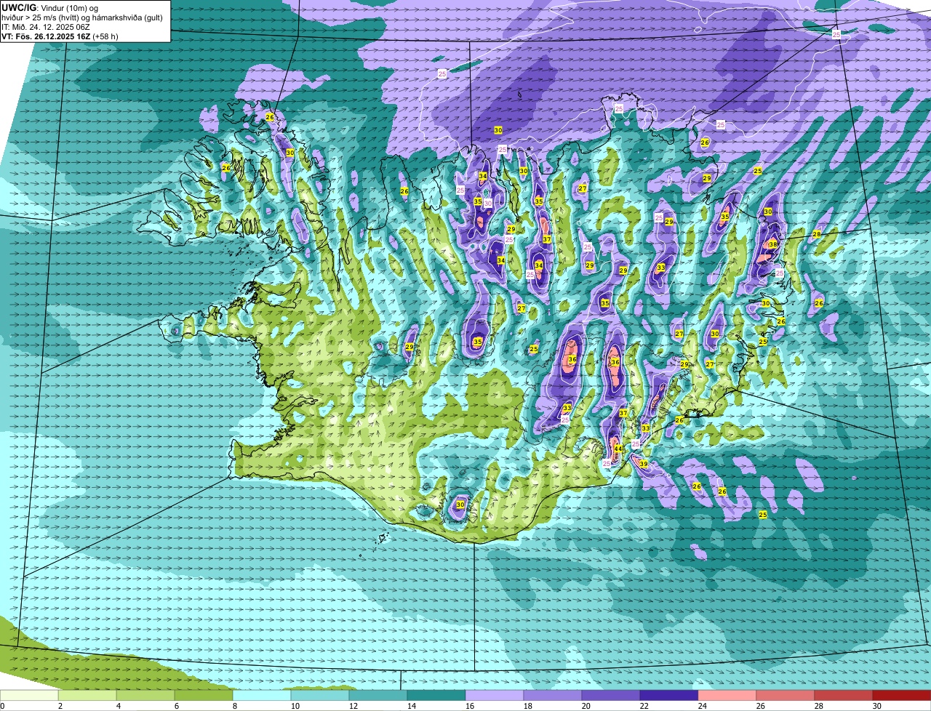Click the legend tick label "4"
This screenshot has height=711, width=931.
click(119, 706)
